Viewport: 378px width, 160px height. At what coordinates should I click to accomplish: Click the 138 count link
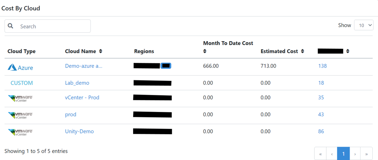tap(322, 66)
